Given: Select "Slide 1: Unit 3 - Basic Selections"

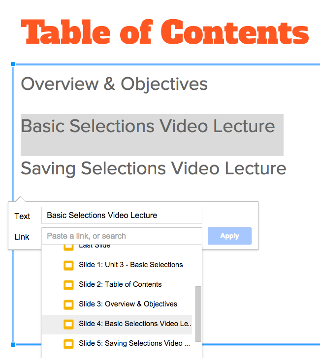Looking at the screenshot, I should click(130, 265).
